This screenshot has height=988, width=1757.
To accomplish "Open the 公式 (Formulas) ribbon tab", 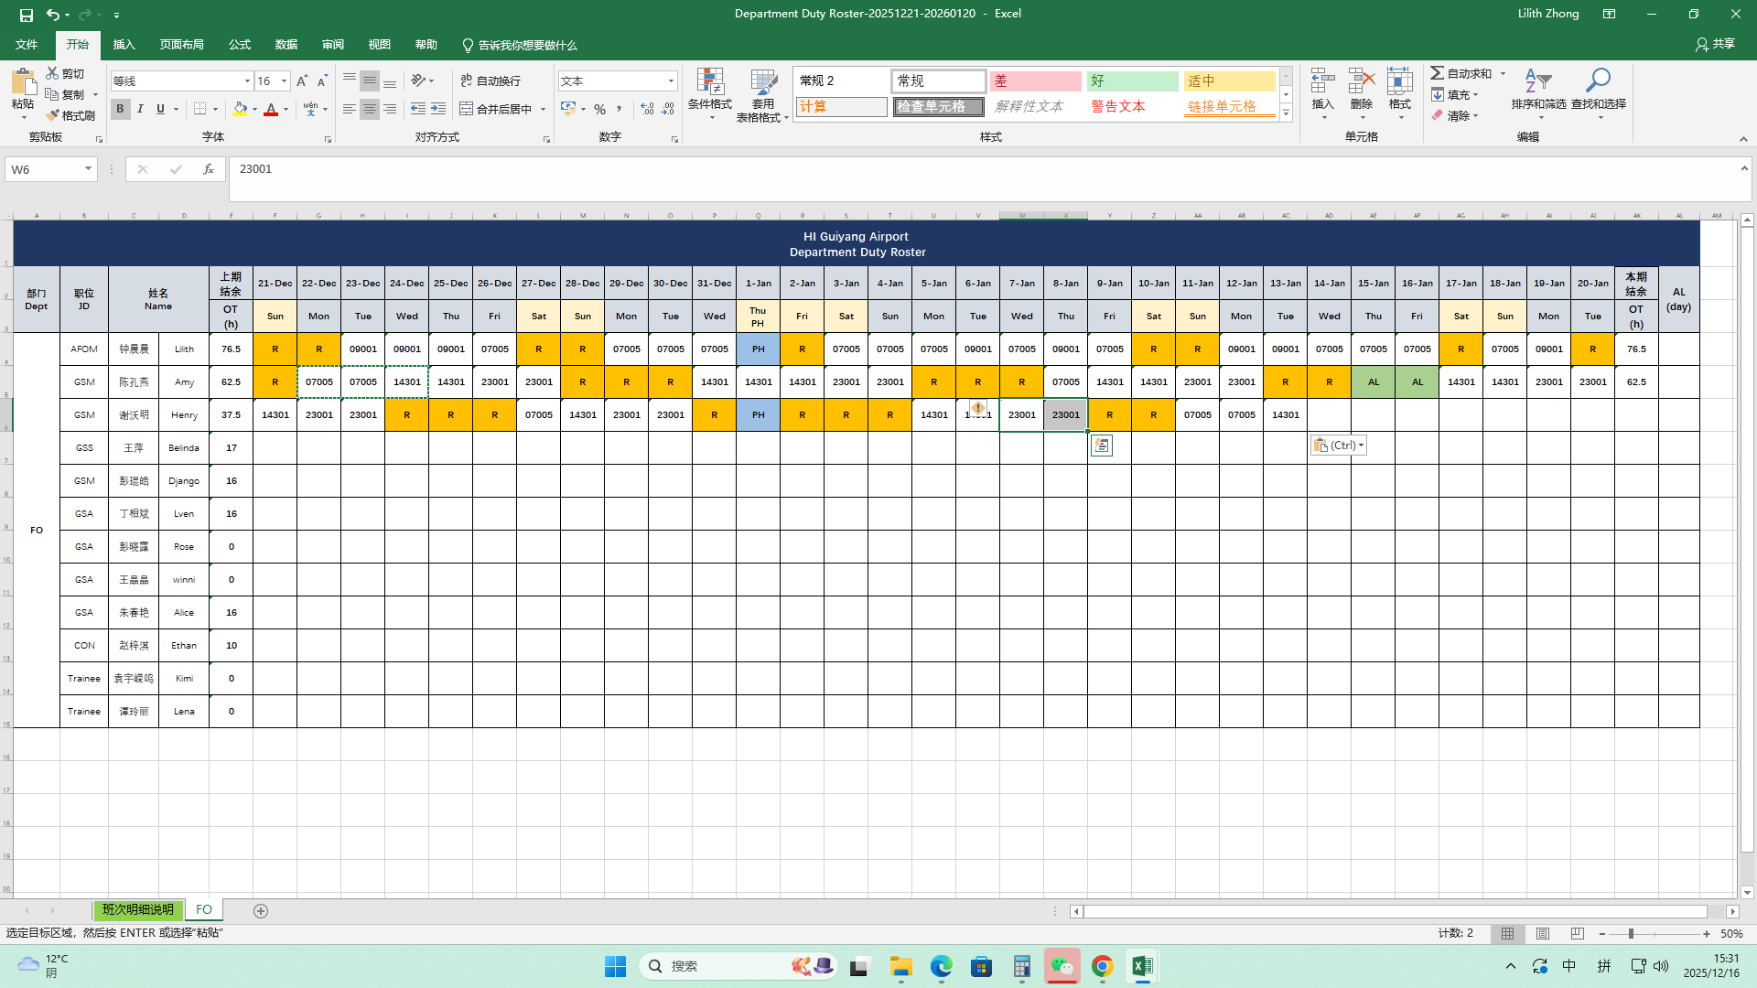I will [x=240, y=45].
